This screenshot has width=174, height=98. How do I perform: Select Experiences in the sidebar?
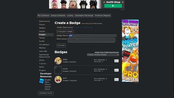(x=44, y=21)
